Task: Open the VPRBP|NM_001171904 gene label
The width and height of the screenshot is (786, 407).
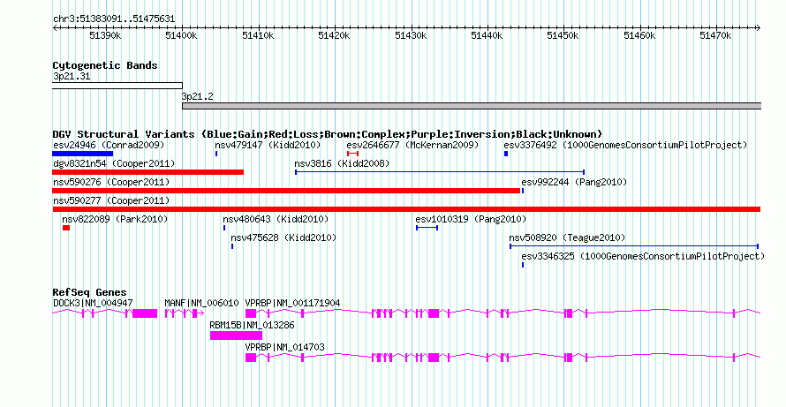Action: click(x=292, y=303)
